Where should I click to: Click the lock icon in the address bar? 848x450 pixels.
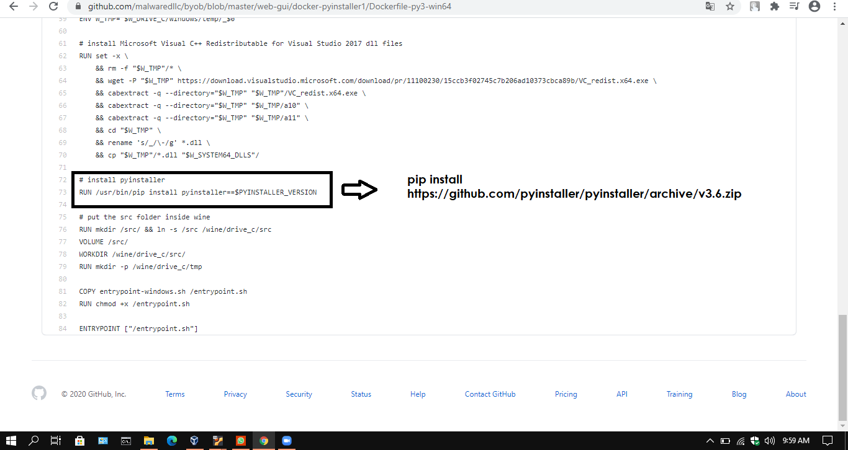coord(78,7)
